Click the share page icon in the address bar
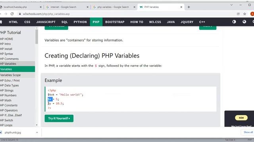The width and height of the screenshot is (254, 142). pyautogui.click(x=238, y=14)
